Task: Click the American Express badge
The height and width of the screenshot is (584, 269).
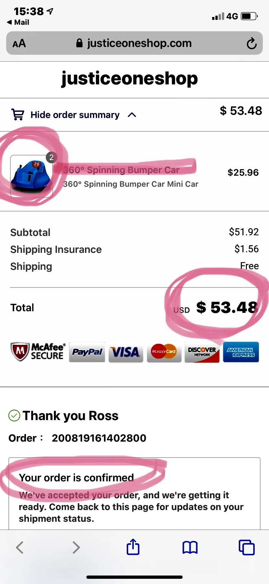Action: 241,352
